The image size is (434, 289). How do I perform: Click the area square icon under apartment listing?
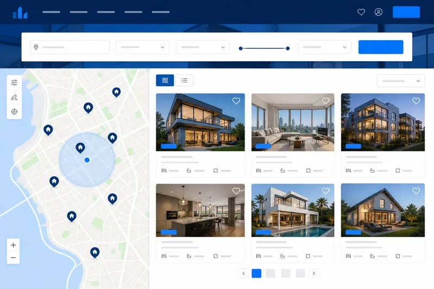398,171
